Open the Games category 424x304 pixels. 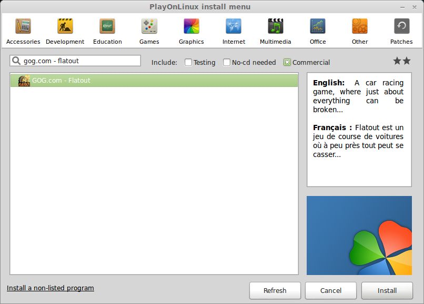tap(149, 31)
